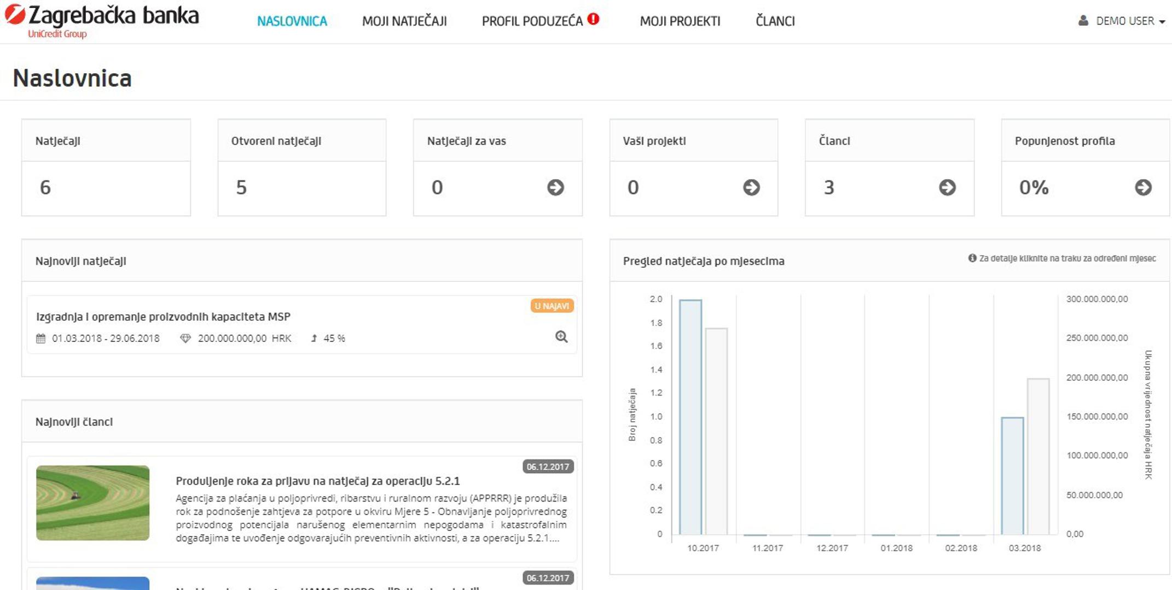The height and width of the screenshot is (590, 1172).
Task: Navigate to Članci in top menu
Action: [x=775, y=21]
